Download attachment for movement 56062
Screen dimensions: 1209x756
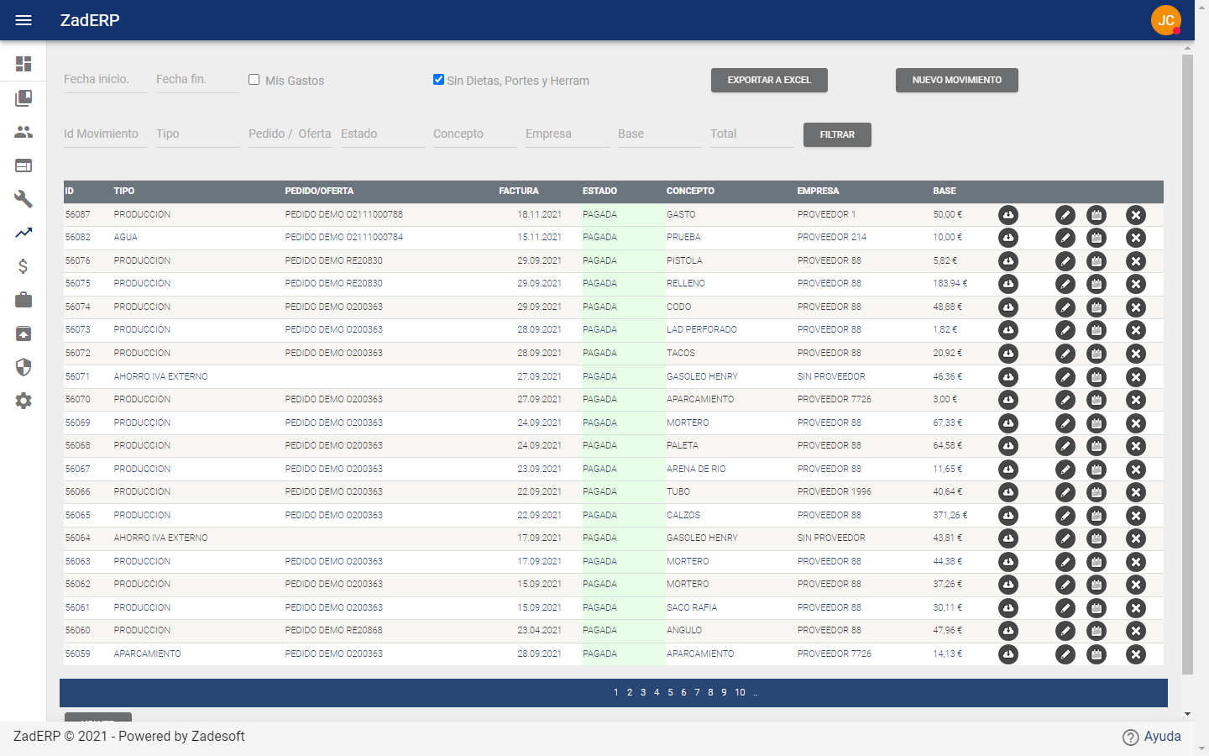(1008, 585)
